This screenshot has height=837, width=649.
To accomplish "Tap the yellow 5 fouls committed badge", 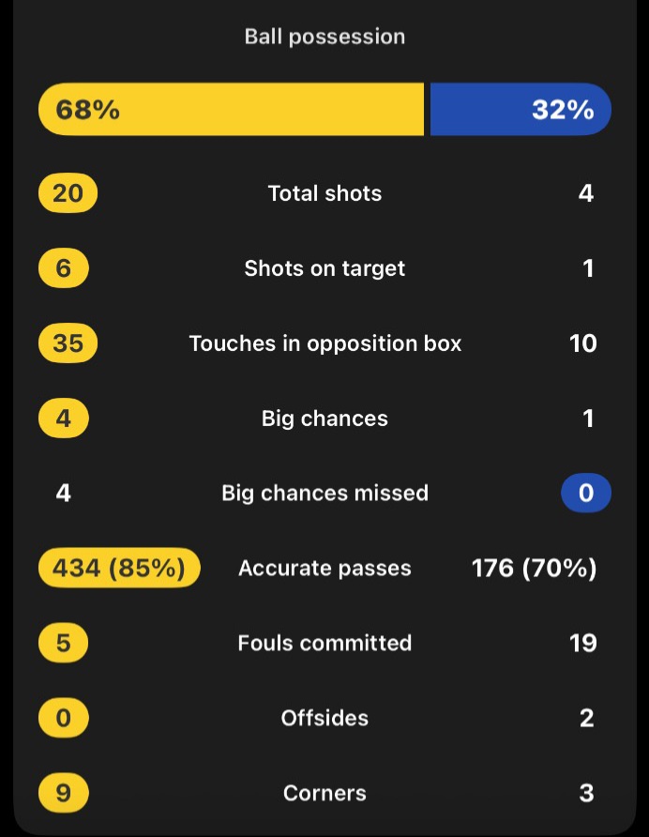I will click(64, 643).
